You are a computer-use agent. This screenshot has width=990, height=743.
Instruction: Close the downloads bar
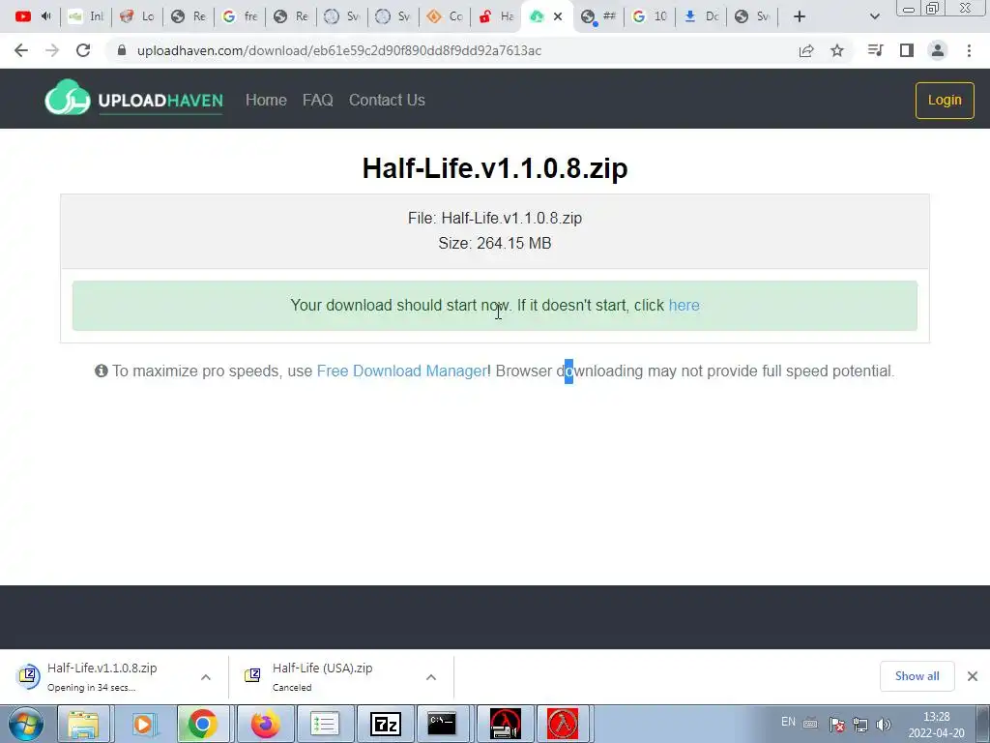(x=973, y=676)
